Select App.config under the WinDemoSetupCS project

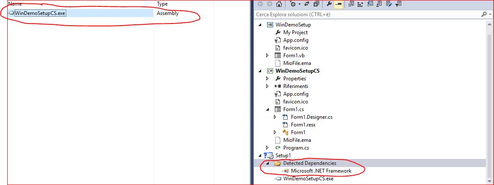[x=296, y=94]
